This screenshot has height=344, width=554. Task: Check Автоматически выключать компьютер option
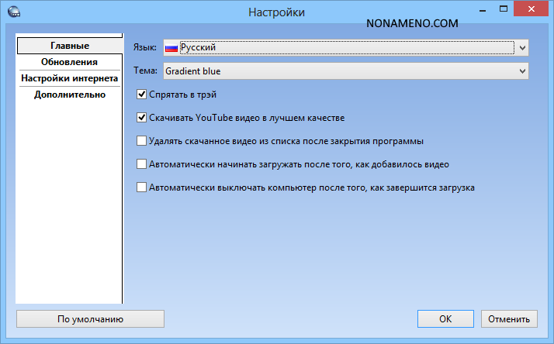tap(141, 187)
